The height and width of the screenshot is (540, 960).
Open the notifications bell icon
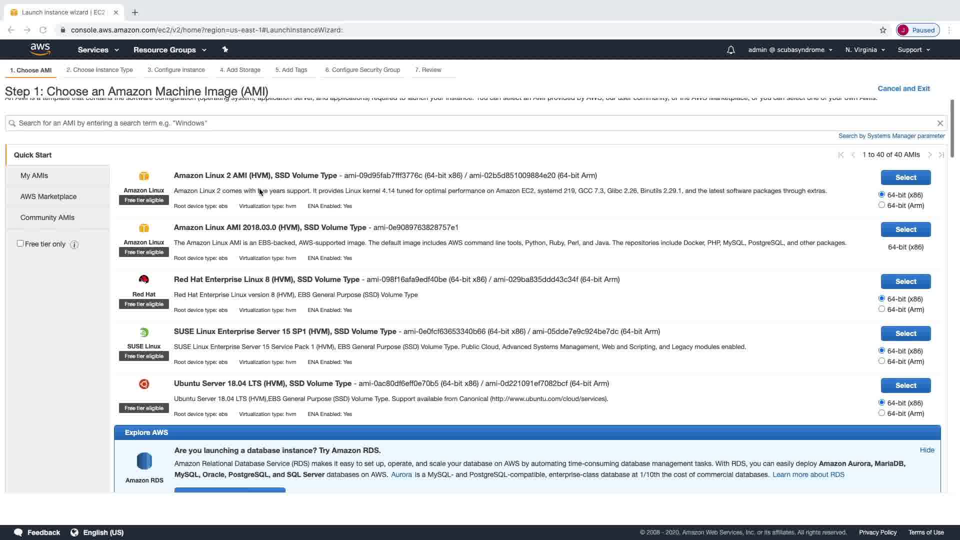(730, 50)
